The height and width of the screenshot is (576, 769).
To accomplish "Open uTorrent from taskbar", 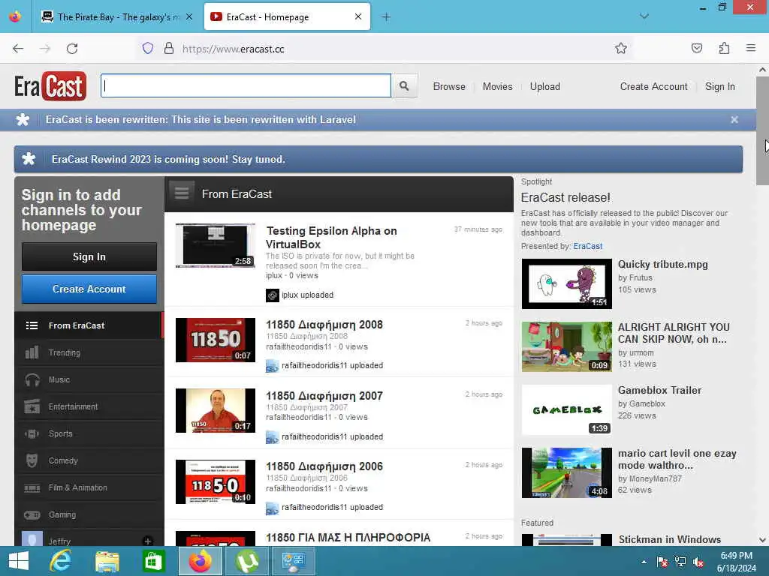I will [246, 561].
